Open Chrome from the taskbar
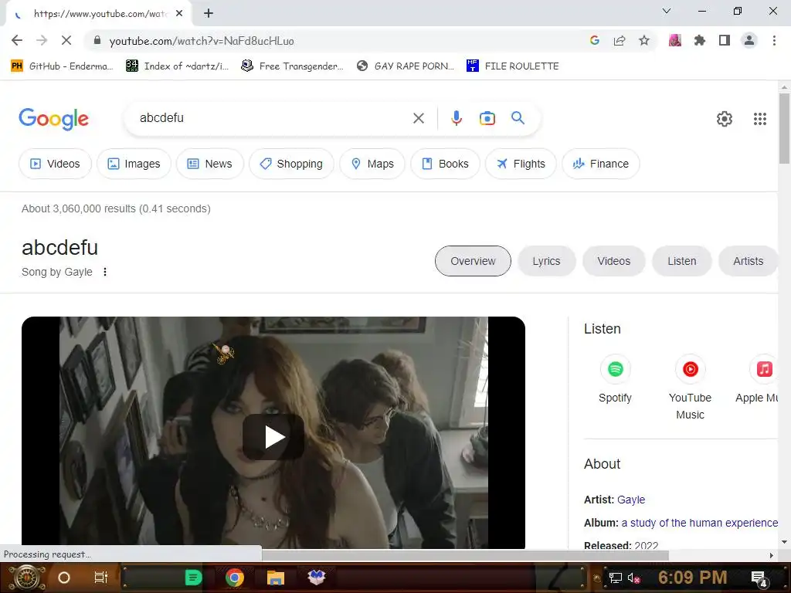This screenshot has height=593, width=791. click(x=235, y=578)
